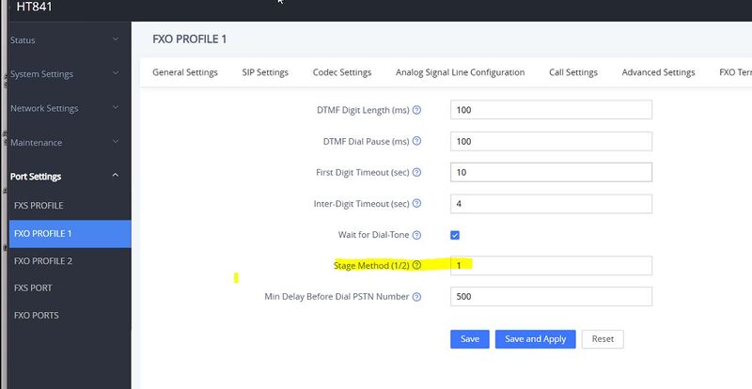The height and width of the screenshot is (389, 752).
Task: Click the FXO PROFILE 1 page heading
Action: tap(190, 39)
